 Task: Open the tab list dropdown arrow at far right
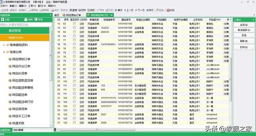click(x=254, y=15)
